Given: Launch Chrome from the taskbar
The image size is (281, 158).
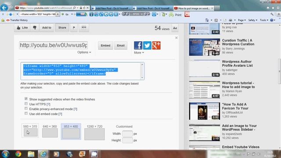Looking at the screenshot, I should 18,154.
